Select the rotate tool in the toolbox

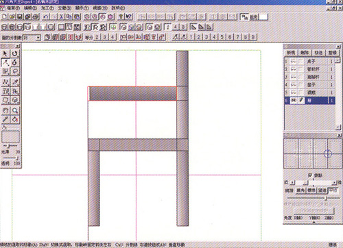click(x=15, y=53)
